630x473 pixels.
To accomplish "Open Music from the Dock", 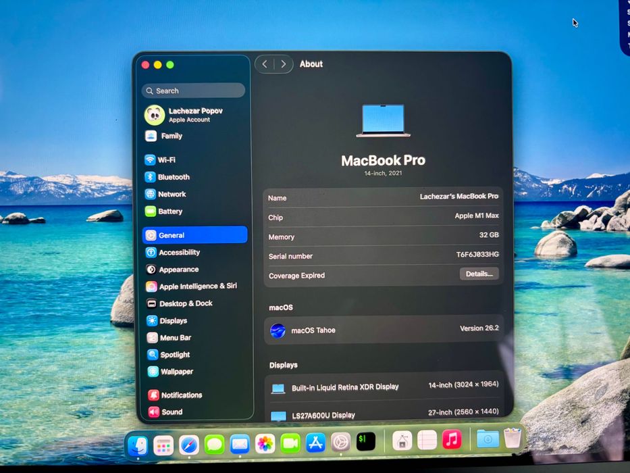I will pos(452,439).
